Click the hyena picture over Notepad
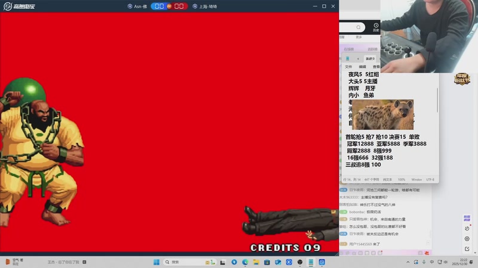The height and width of the screenshot is (268, 478). point(383,114)
